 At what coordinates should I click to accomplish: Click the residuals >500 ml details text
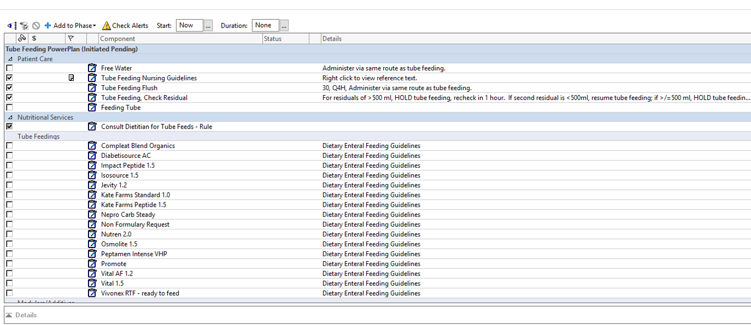536,98
